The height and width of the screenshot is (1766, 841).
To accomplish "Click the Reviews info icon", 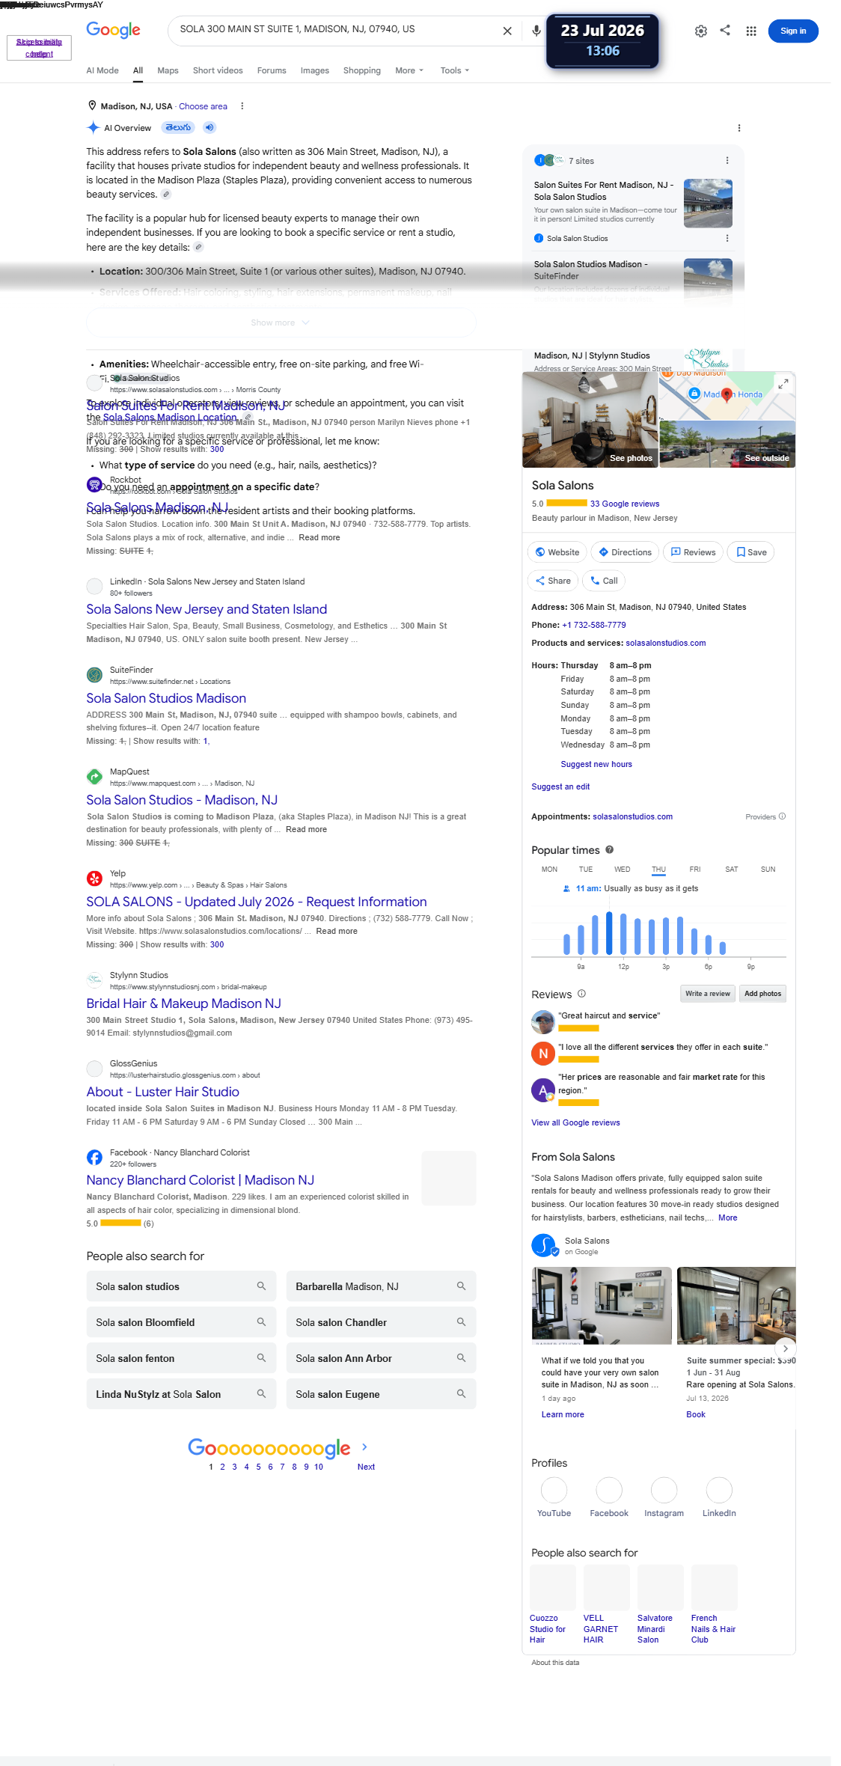I will (x=581, y=994).
